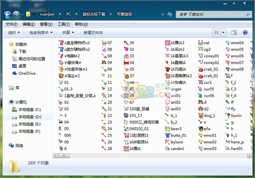Click the change view icon in the toolbar

[216, 33]
